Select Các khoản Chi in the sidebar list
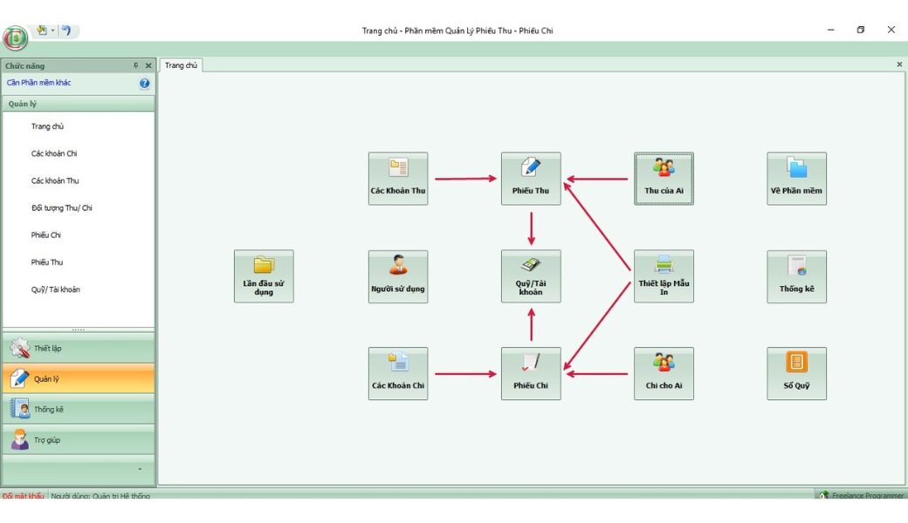This screenshot has width=908, height=523. (54, 153)
